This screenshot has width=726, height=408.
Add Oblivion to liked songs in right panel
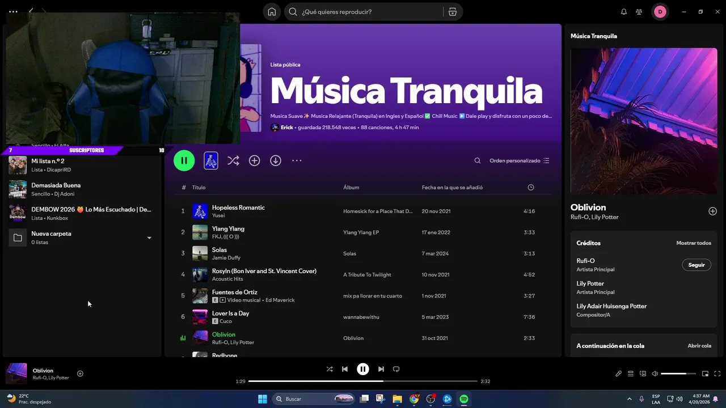pyautogui.click(x=712, y=211)
